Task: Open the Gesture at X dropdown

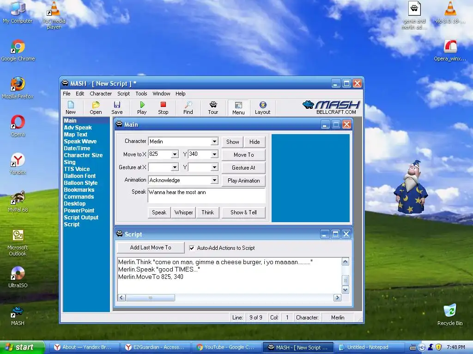Action: click(x=175, y=167)
